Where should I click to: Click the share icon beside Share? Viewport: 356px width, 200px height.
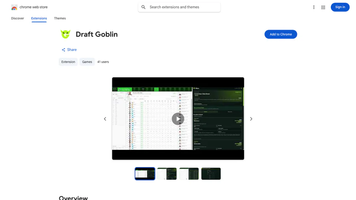[x=63, y=50]
